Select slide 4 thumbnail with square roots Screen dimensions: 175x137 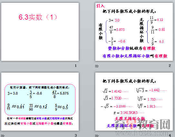pyautogui.click(x=134, y=102)
